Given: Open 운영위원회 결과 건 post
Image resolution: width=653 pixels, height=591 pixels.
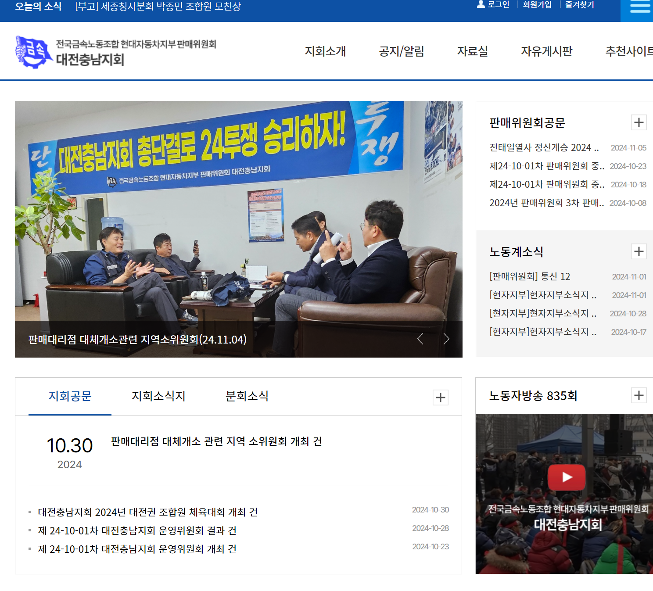Looking at the screenshot, I should point(137,530).
